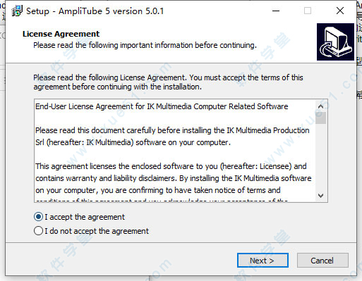This screenshot has height=281, width=362.
Task: Close the AmpliTube 5 Setup window
Action: pos(340,11)
